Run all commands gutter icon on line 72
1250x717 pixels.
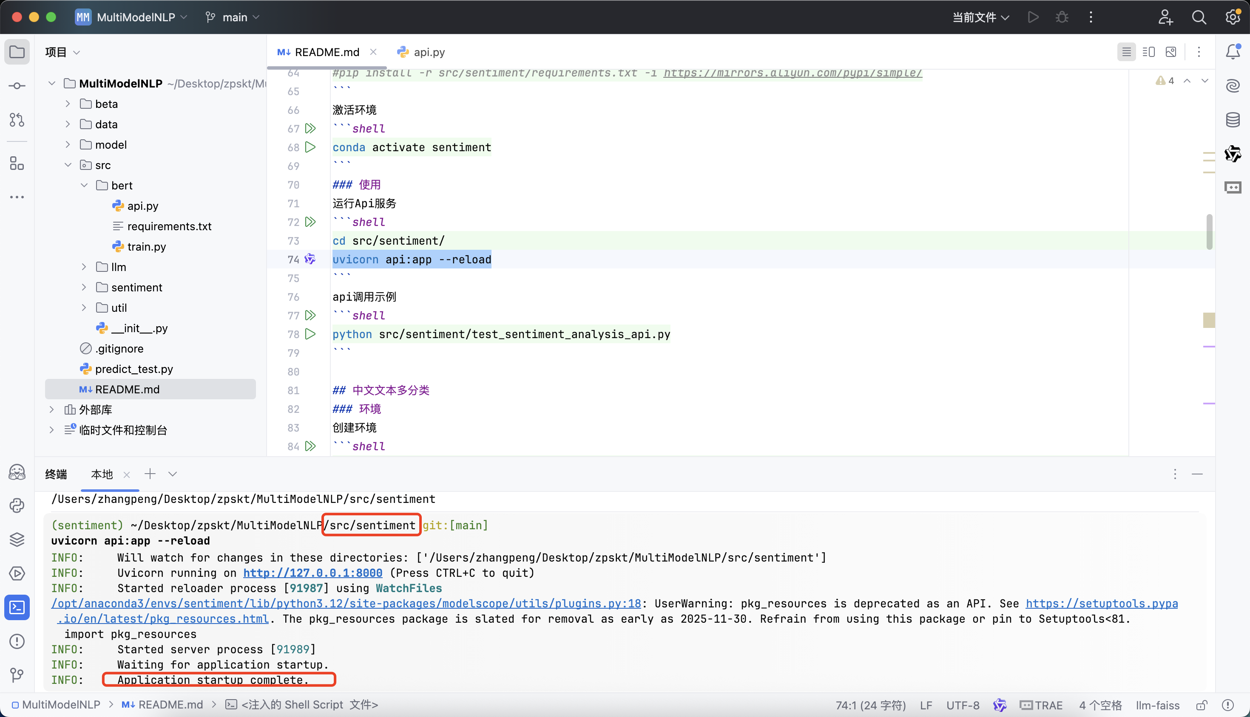point(310,222)
